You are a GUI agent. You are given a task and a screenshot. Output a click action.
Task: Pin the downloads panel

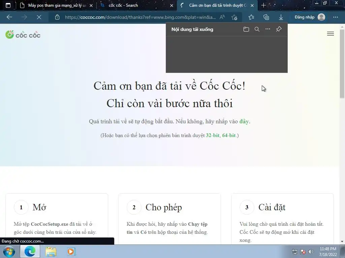[279, 29]
